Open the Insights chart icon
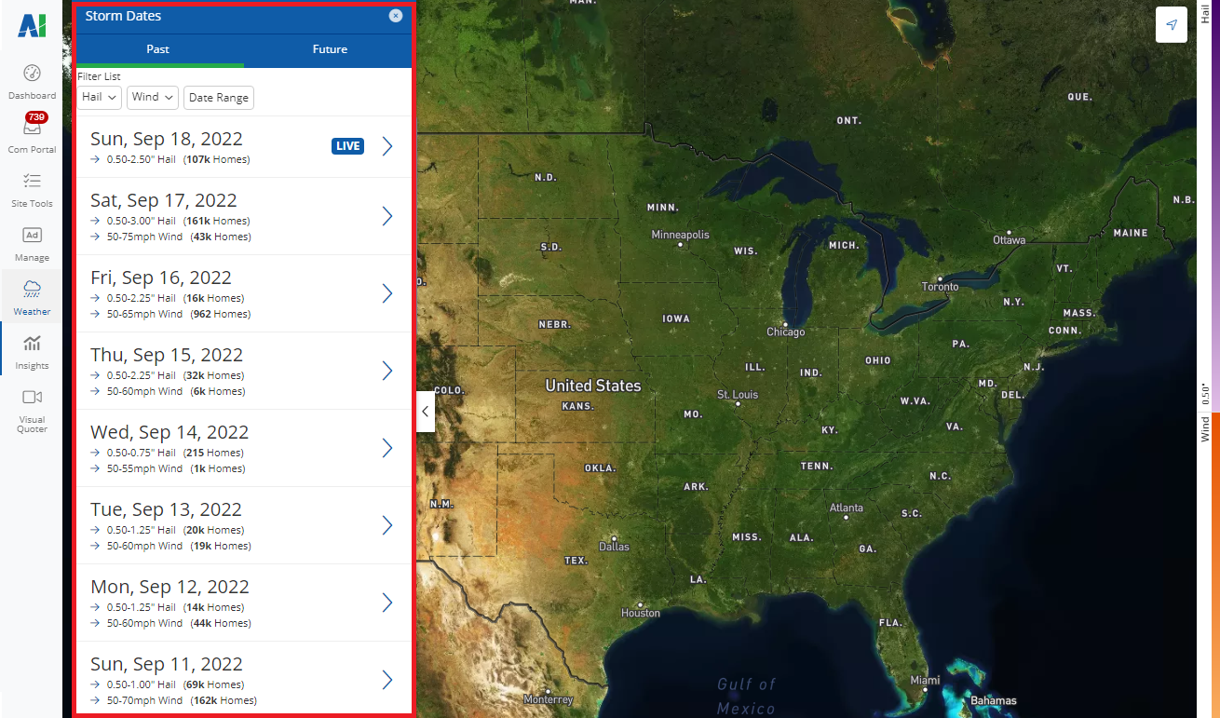The image size is (1220, 718). tap(32, 350)
